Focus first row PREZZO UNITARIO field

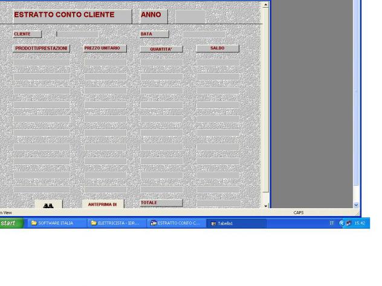click(x=105, y=62)
